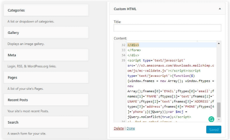Image resolution: width=230 pixels, height=140 pixels.
Task: Select the Gallery widget
Action: tap(46, 32)
